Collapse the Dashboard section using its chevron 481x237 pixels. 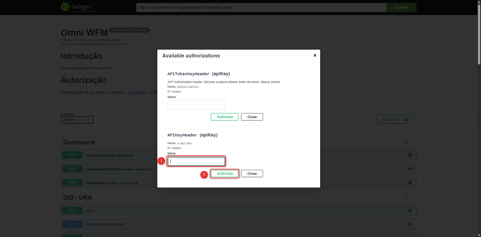(408, 142)
